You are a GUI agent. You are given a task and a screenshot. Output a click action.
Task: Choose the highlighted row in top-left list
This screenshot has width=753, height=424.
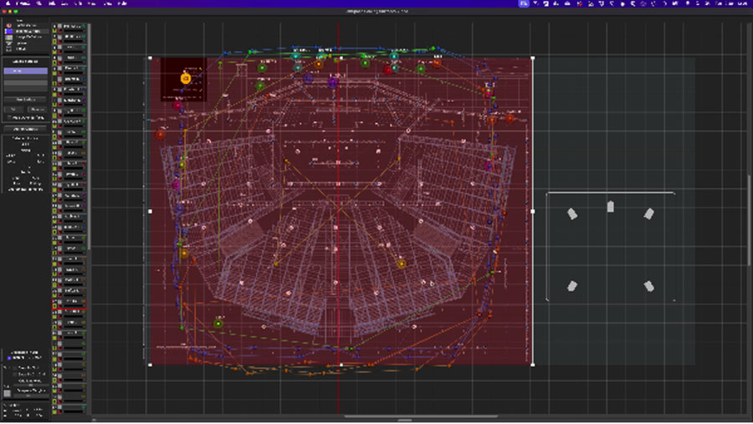(x=25, y=31)
